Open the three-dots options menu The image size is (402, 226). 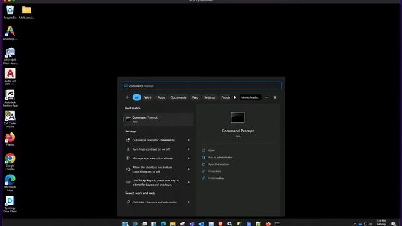coord(266,97)
